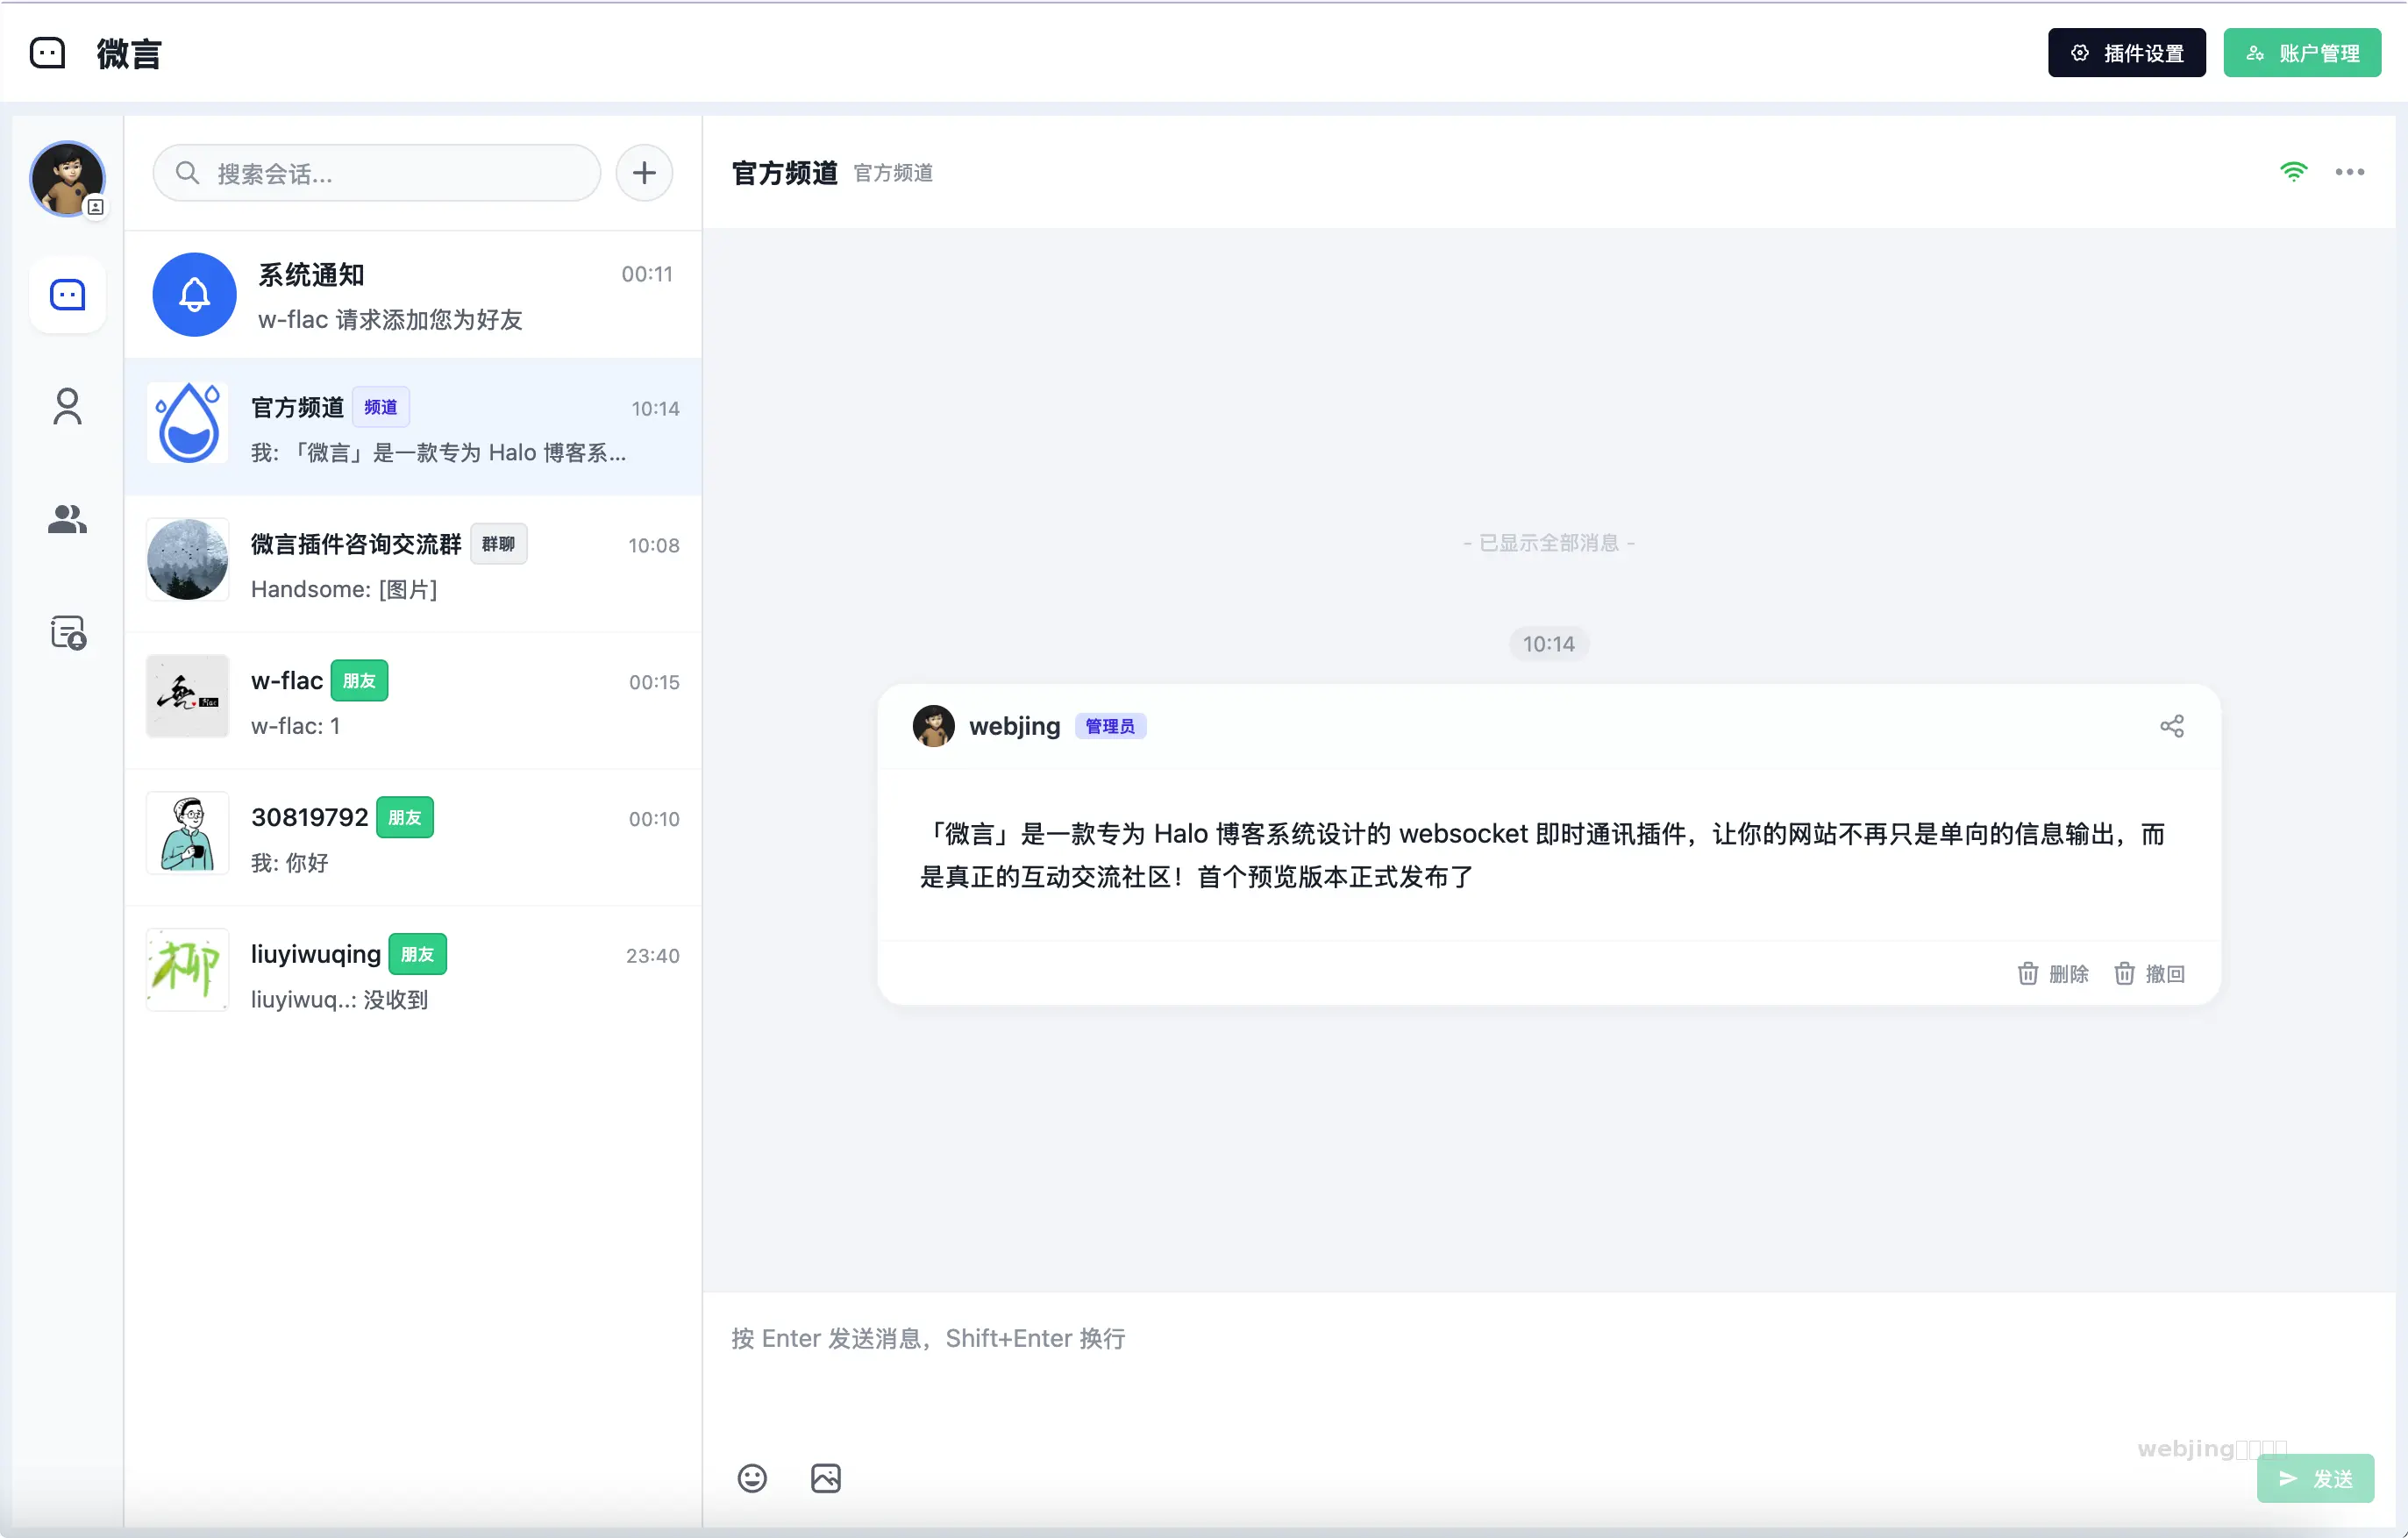Recall the message using 撤回
This screenshot has width=2408, height=1538.
pos(2149,973)
